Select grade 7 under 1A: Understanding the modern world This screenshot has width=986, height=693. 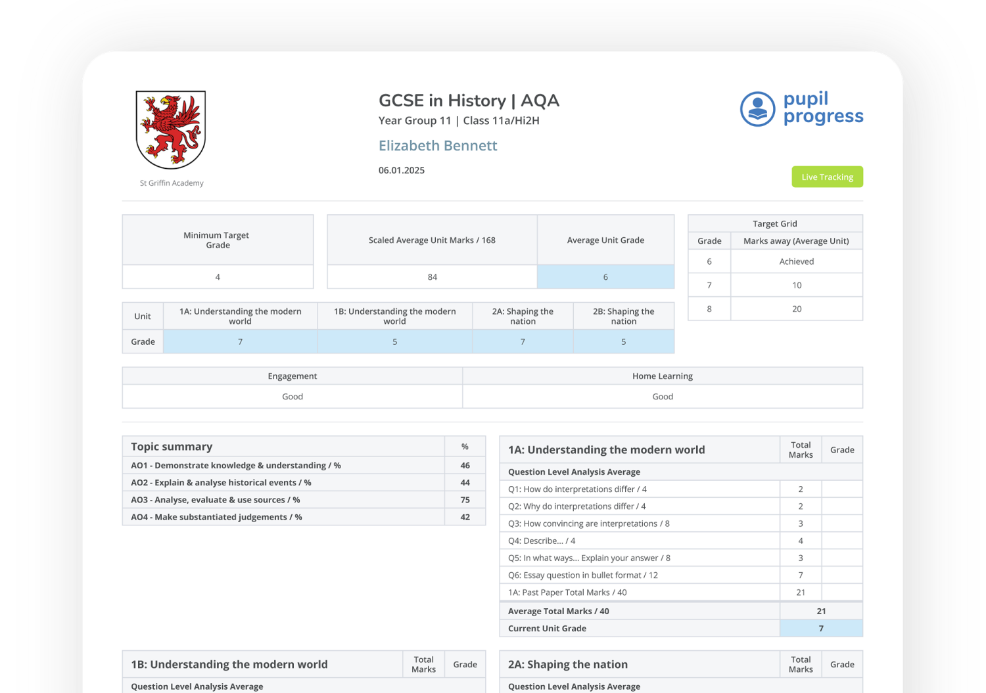[240, 342]
